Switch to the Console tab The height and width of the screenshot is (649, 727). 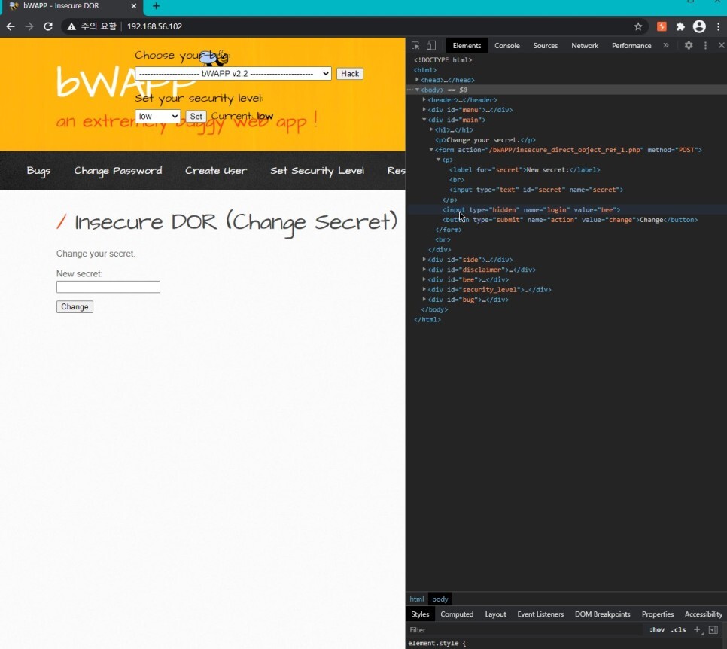point(506,45)
